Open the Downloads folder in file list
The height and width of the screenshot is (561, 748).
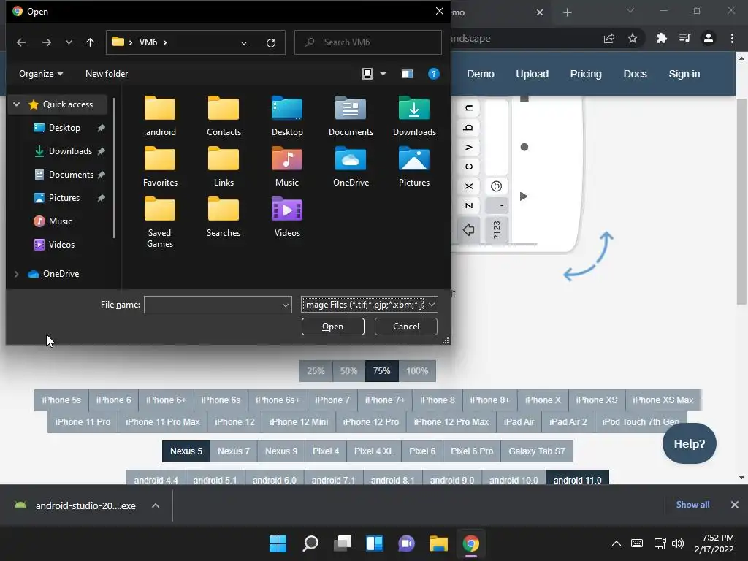pyautogui.click(x=414, y=116)
